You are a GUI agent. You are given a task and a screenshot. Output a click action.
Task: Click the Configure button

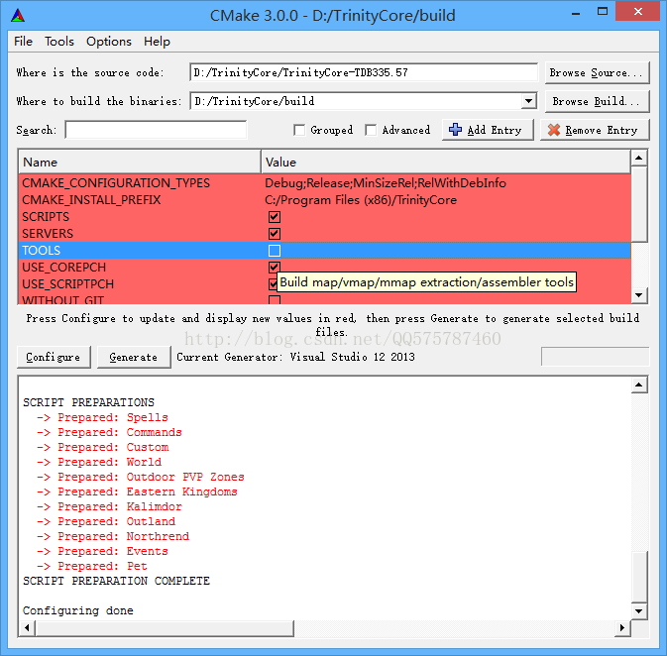point(54,357)
